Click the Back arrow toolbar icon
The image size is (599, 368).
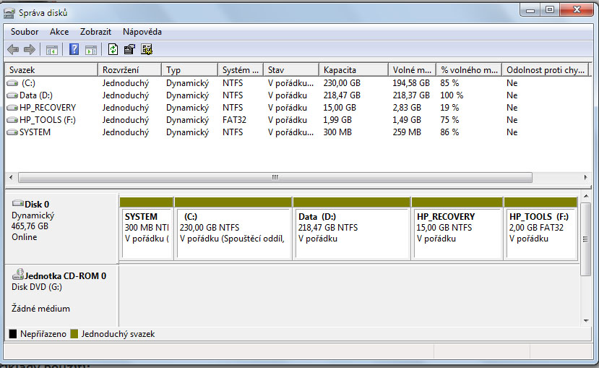click(13, 49)
